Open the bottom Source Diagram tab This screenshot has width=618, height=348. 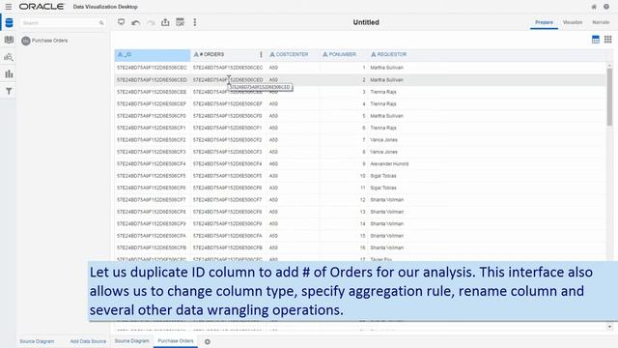[x=131, y=341]
